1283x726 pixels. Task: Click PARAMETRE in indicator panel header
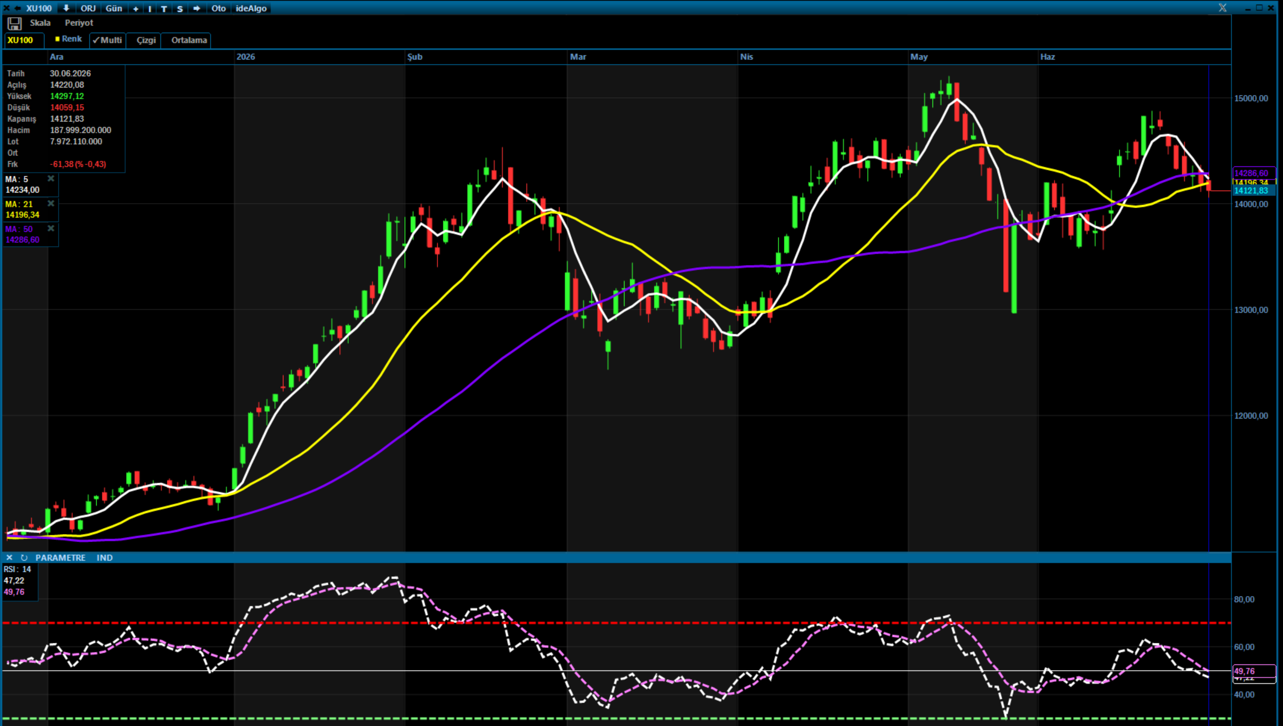(x=60, y=558)
